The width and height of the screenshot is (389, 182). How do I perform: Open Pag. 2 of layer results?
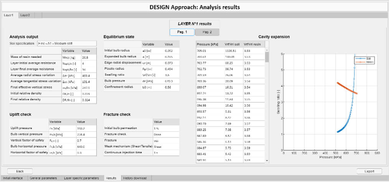(207, 32)
